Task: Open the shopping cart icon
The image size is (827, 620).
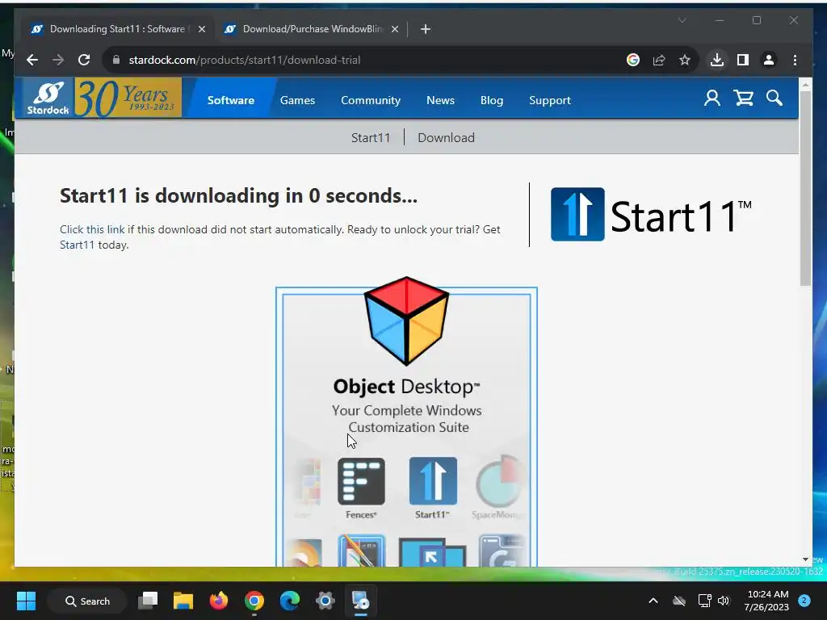Action: [x=744, y=98]
